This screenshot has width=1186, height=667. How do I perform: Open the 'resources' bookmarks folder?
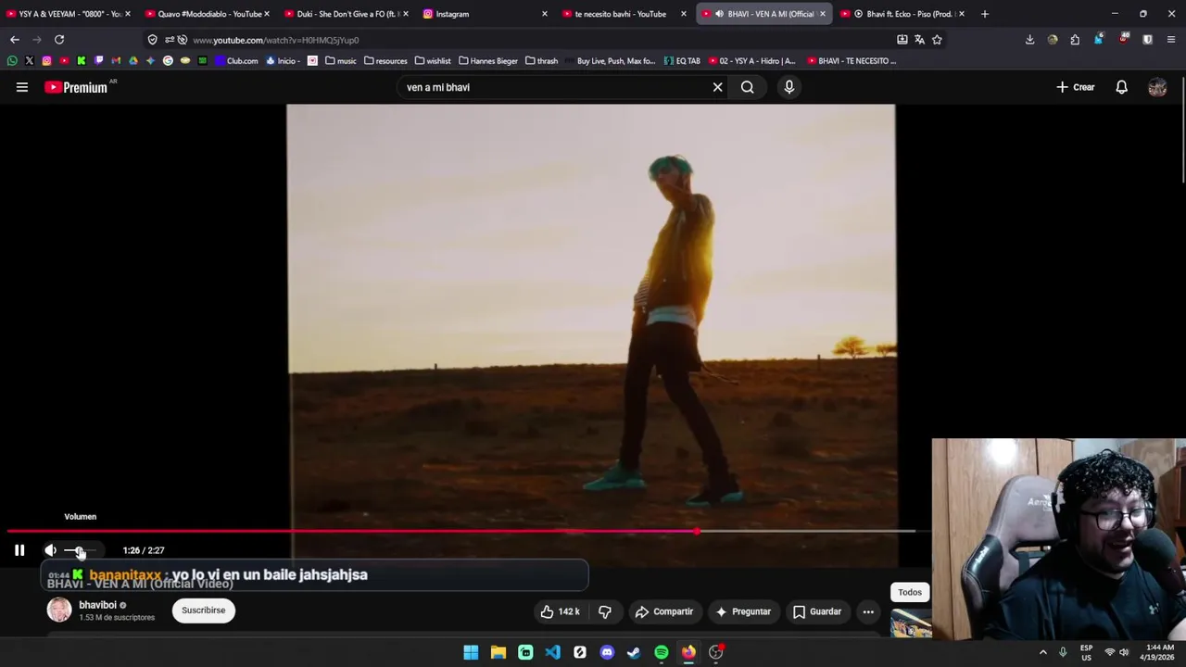click(x=385, y=61)
